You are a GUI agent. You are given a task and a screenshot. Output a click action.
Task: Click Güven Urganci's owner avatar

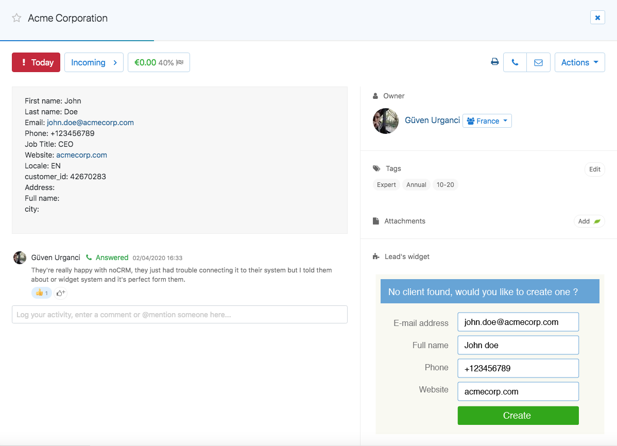tap(385, 121)
